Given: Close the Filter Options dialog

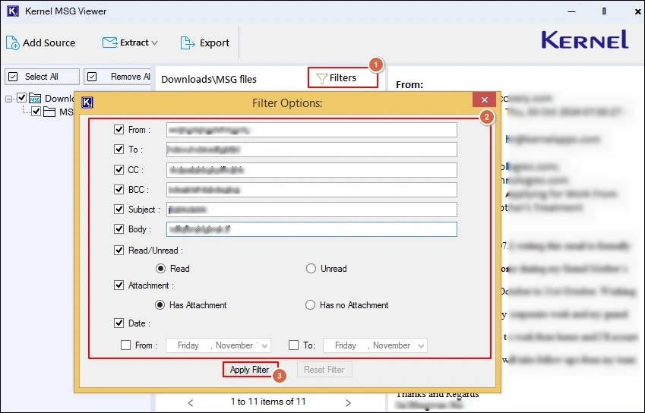Looking at the screenshot, I should pyautogui.click(x=485, y=100).
